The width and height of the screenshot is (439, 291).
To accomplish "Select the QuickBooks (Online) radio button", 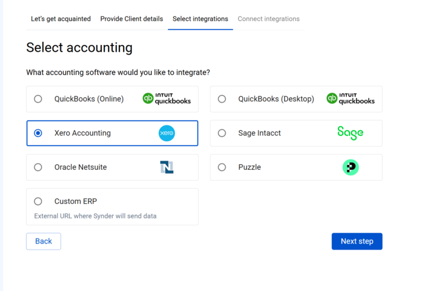I will pos(38,99).
